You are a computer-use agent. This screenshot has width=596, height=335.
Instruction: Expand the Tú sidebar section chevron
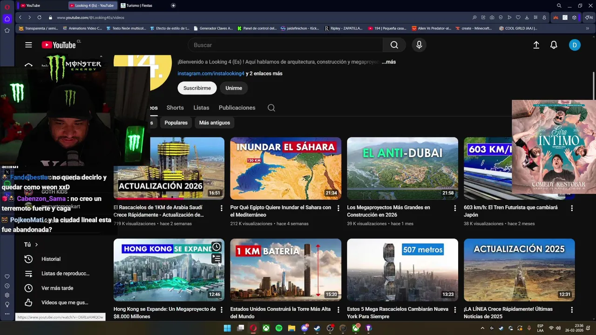tap(36, 244)
